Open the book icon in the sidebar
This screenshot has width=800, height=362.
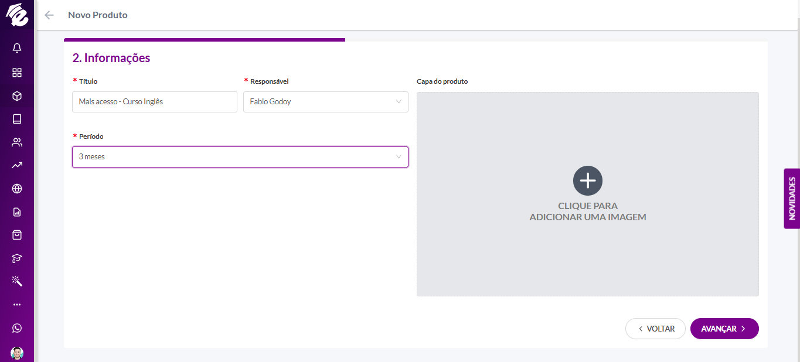pos(17,119)
